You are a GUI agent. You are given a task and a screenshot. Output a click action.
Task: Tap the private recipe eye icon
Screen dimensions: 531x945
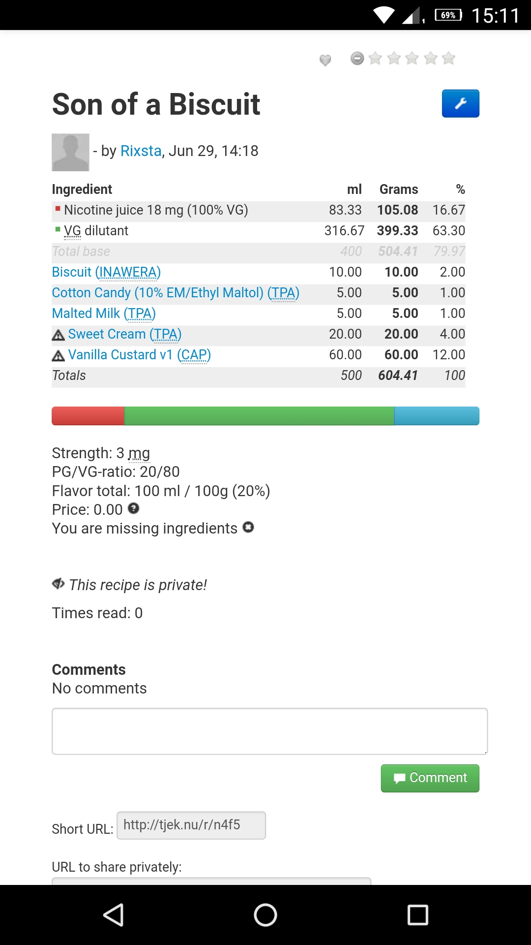click(x=59, y=584)
